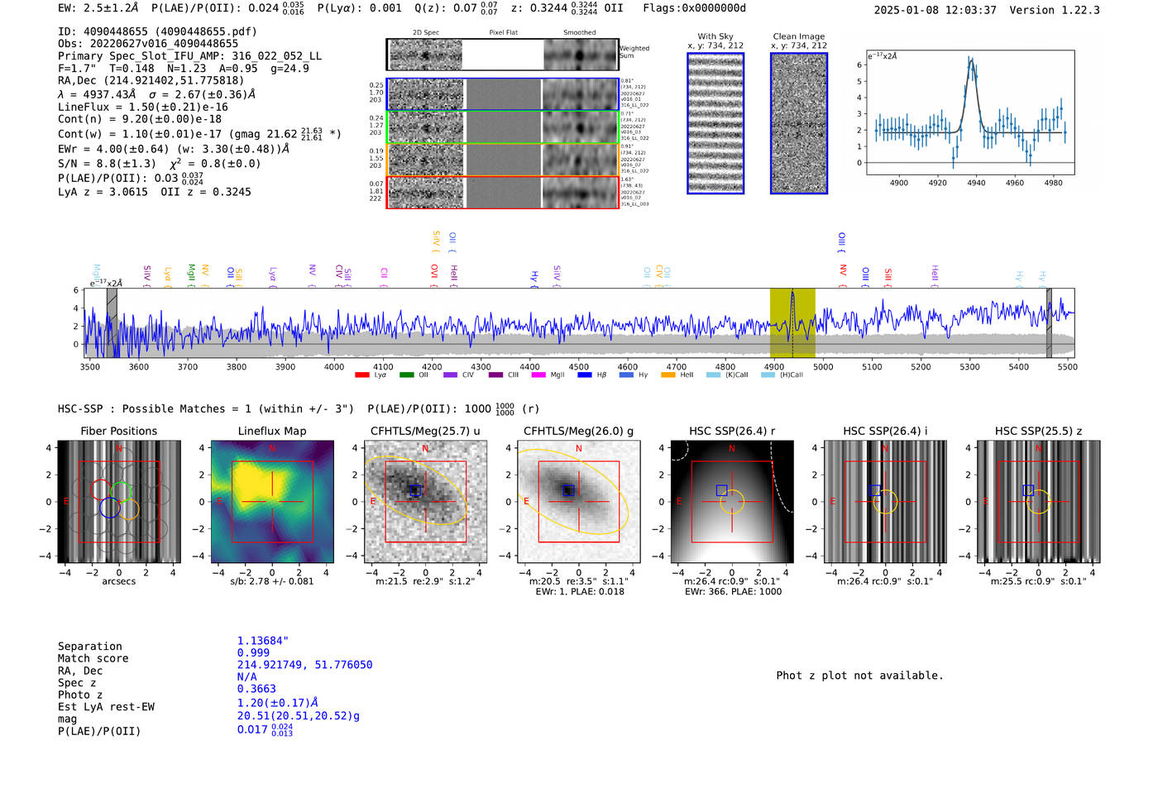1158x788 pixels.
Task: Click the ID: 4090448655 line
Action: point(157,31)
